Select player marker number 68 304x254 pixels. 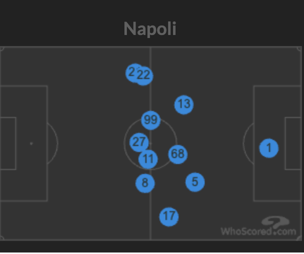pos(178,154)
